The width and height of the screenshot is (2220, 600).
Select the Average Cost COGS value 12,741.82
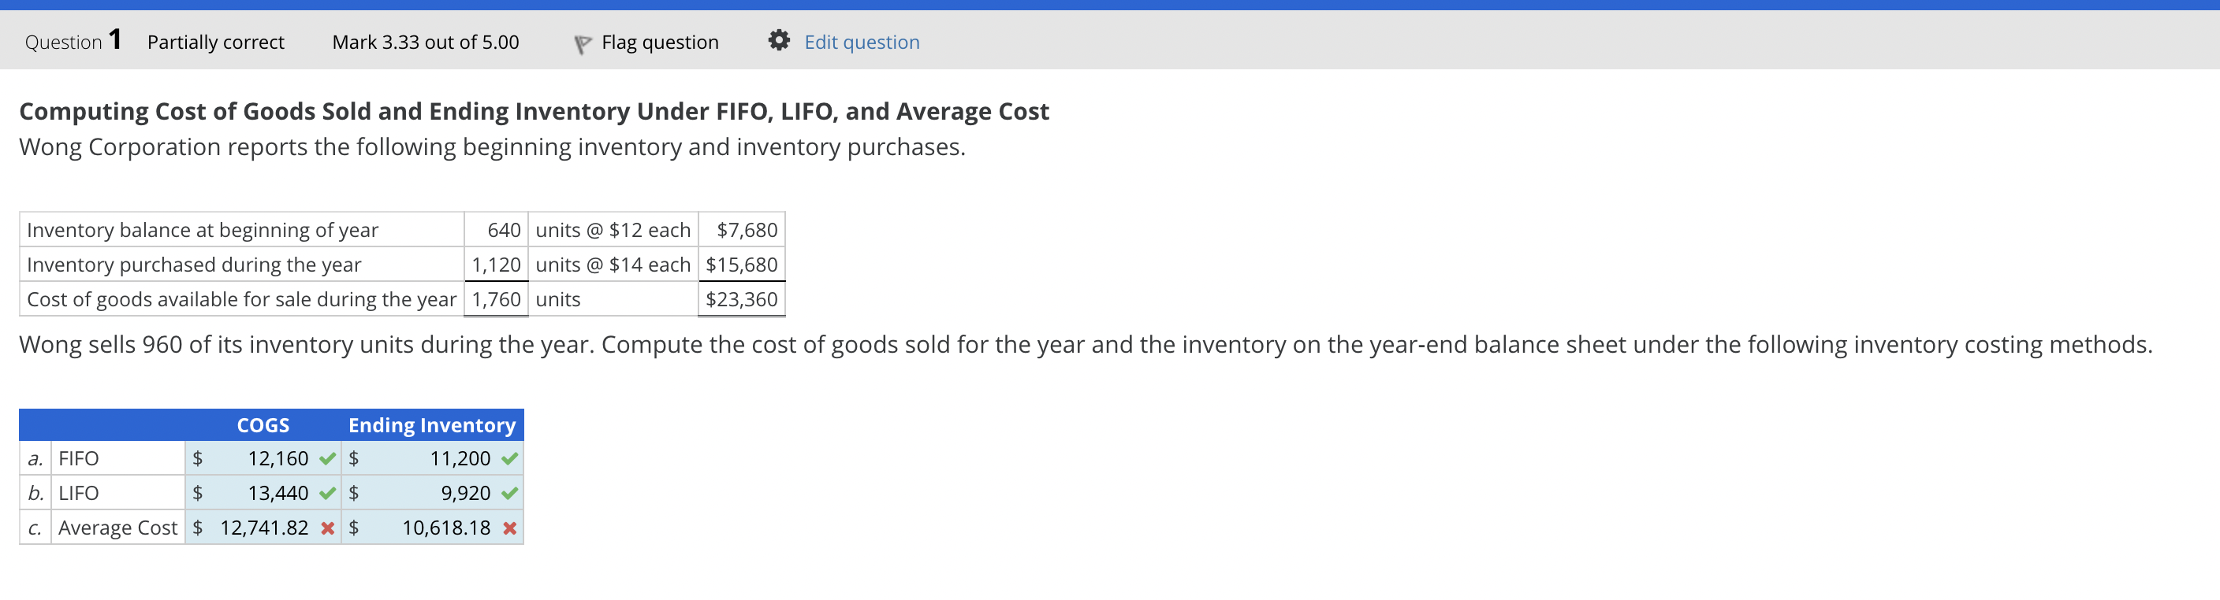click(x=266, y=528)
